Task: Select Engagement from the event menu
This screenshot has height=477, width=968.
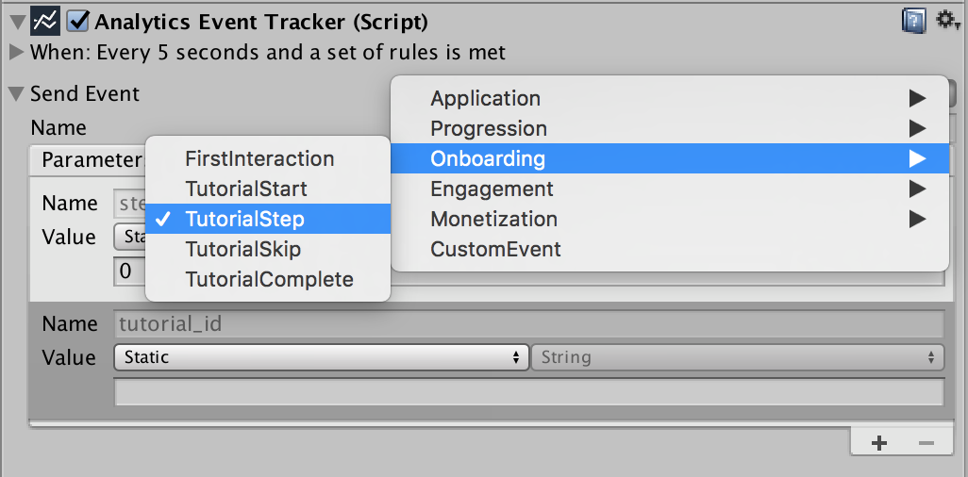Action: pos(670,189)
